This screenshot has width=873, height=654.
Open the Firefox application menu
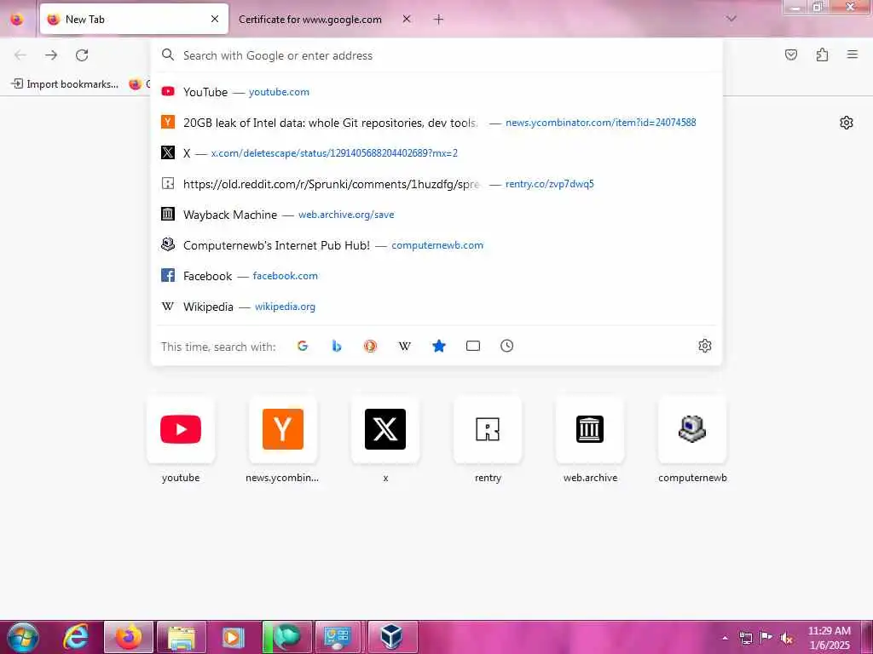(x=853, y=54)
